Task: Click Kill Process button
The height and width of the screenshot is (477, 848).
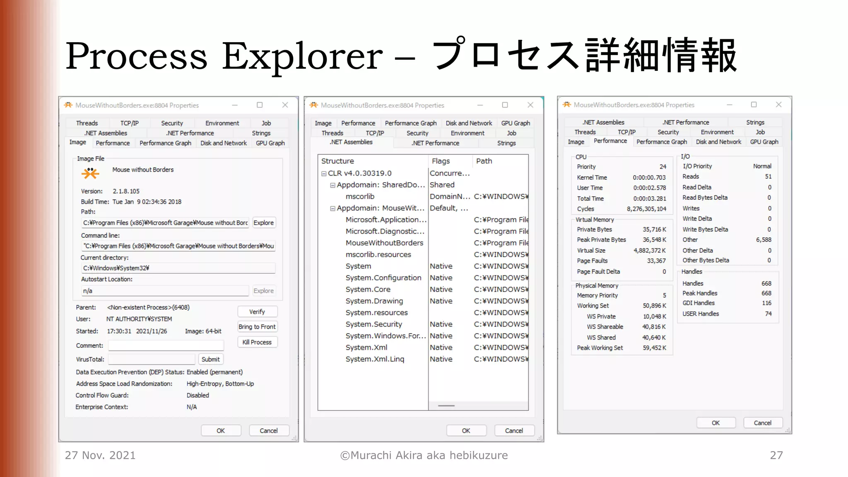Action: point(257,342)
